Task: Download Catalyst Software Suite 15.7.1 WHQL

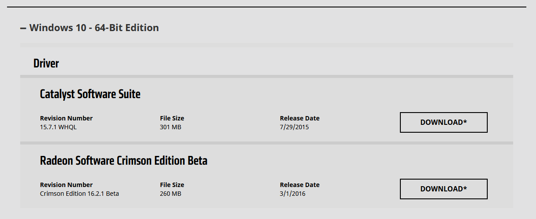Action: (443, 123)
